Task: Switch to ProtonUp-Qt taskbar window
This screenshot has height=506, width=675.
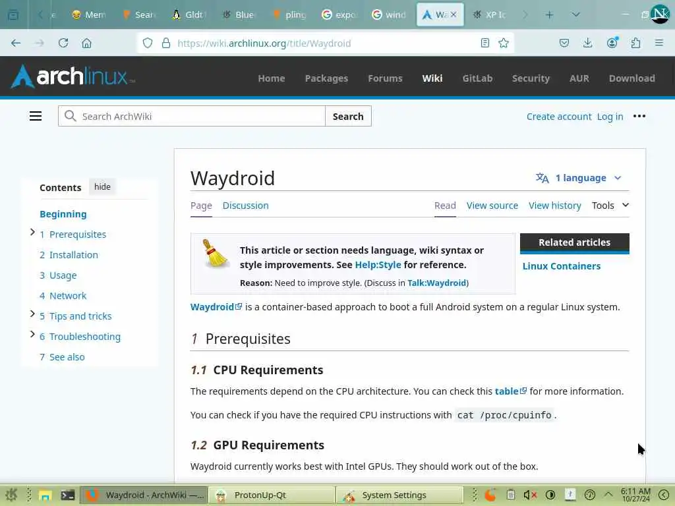Action: [x=271, y=495]
